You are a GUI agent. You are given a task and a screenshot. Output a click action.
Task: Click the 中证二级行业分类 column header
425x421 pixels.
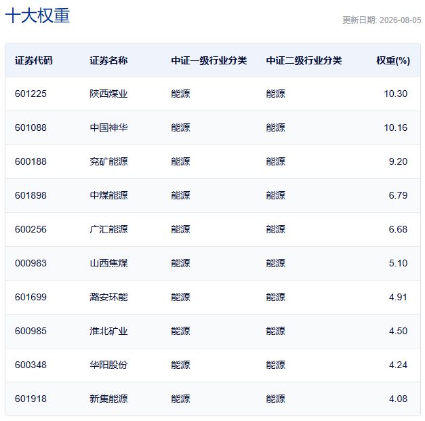coord(304,60)
